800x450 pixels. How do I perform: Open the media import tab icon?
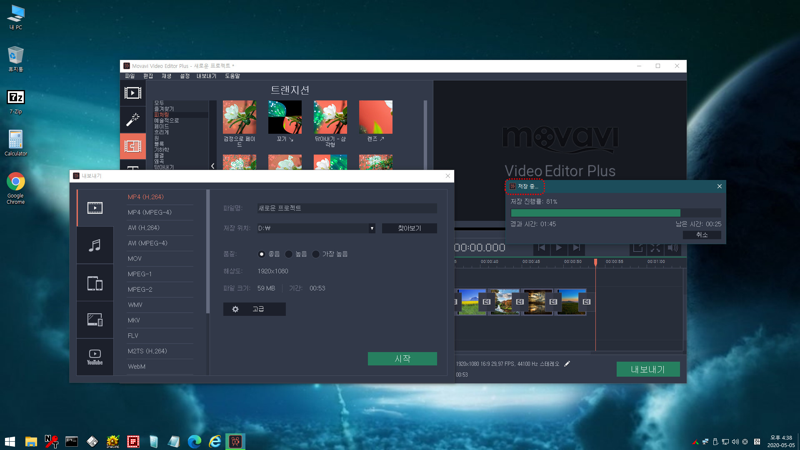[133, 92]
